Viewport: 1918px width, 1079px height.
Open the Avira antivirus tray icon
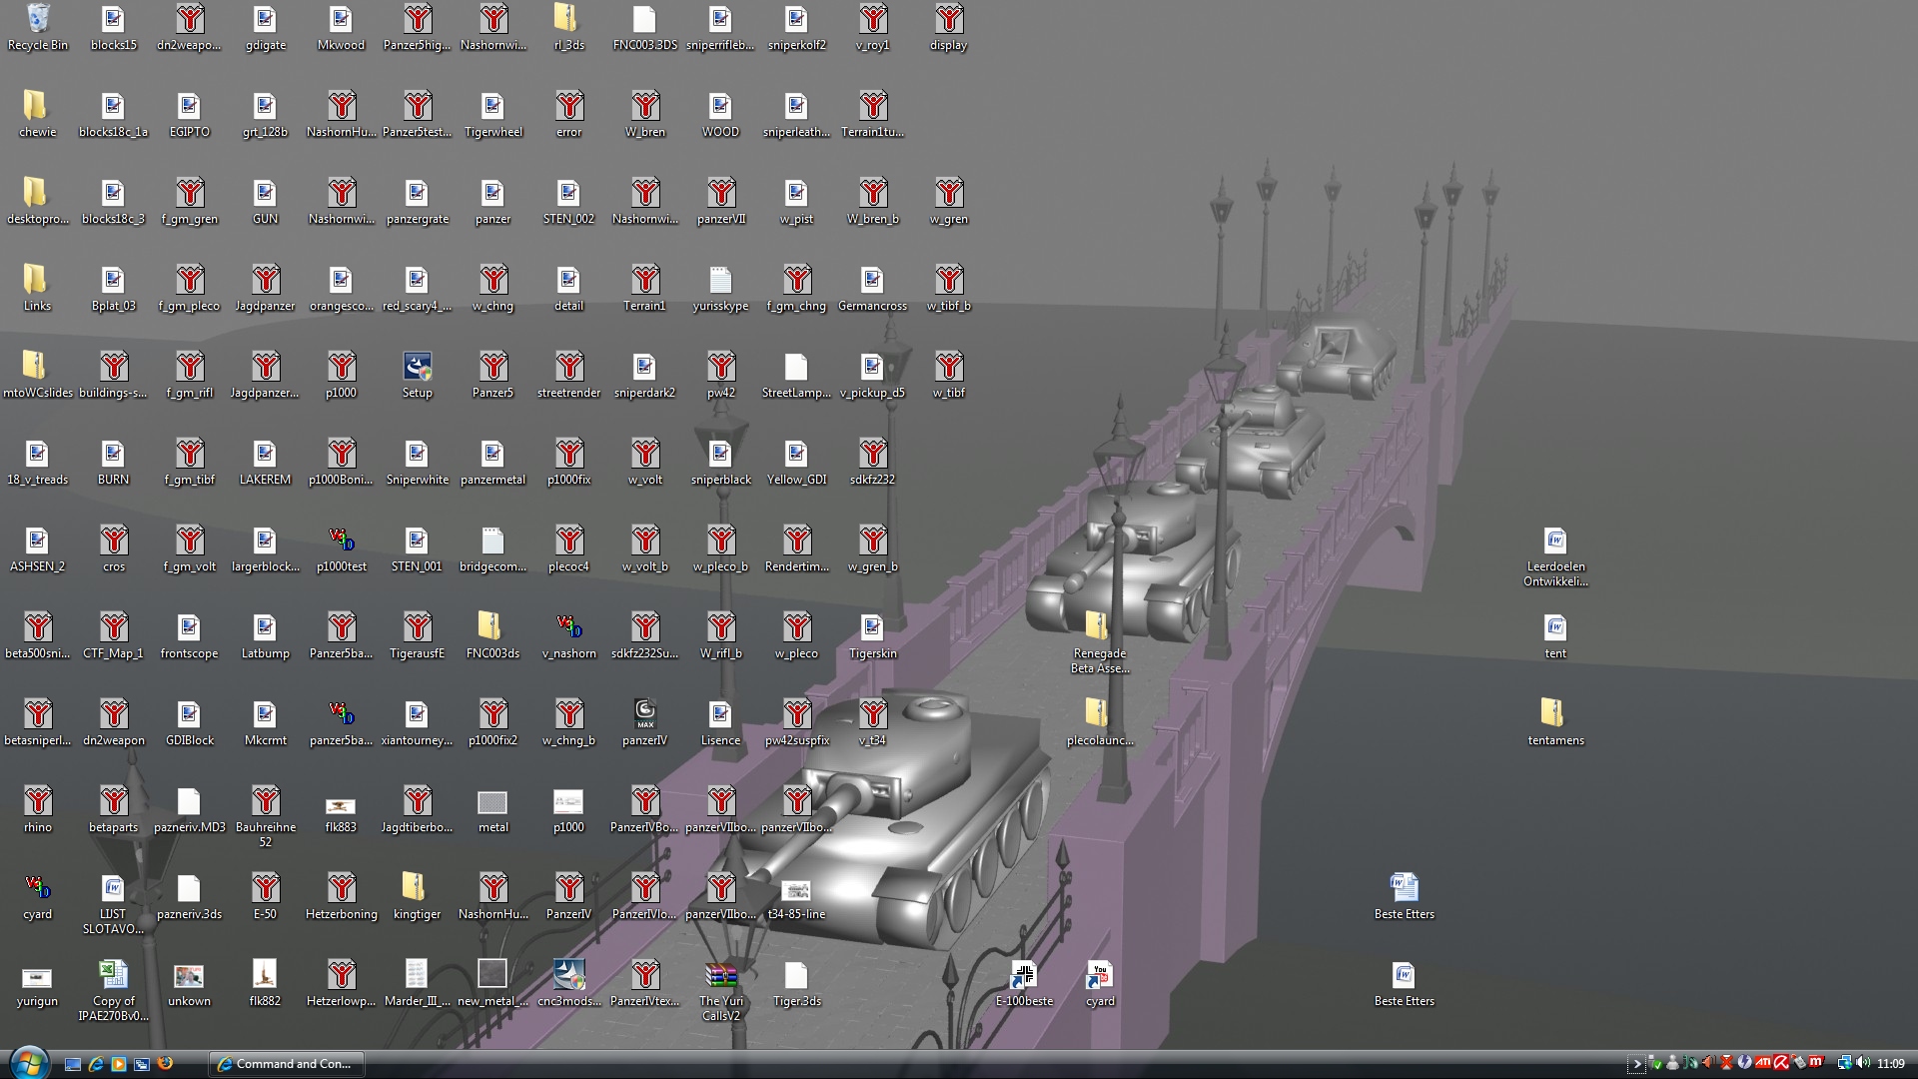(x=1780, y=1063)
